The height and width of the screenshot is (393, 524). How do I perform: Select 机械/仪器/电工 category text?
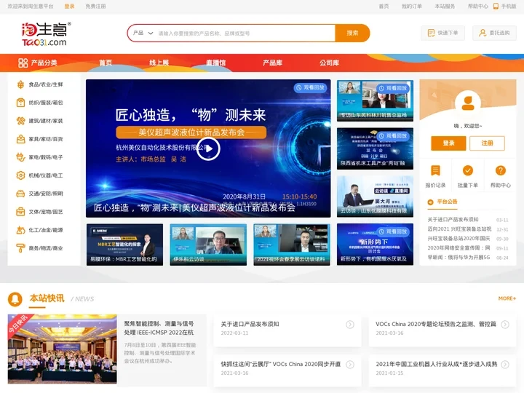46,175
